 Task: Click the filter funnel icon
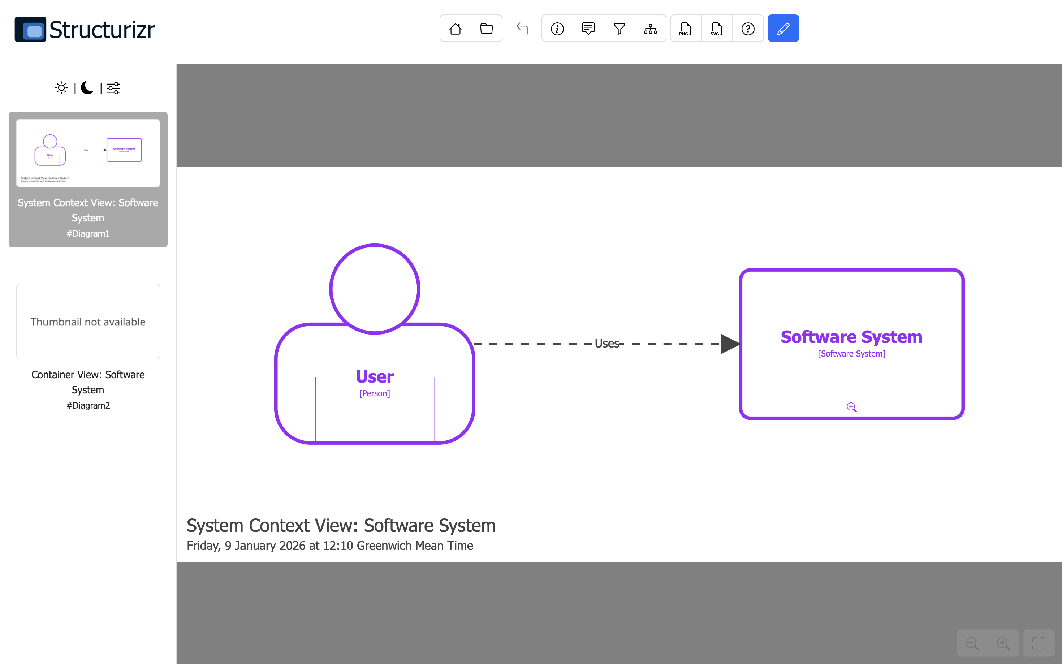[x=619, y=29]
